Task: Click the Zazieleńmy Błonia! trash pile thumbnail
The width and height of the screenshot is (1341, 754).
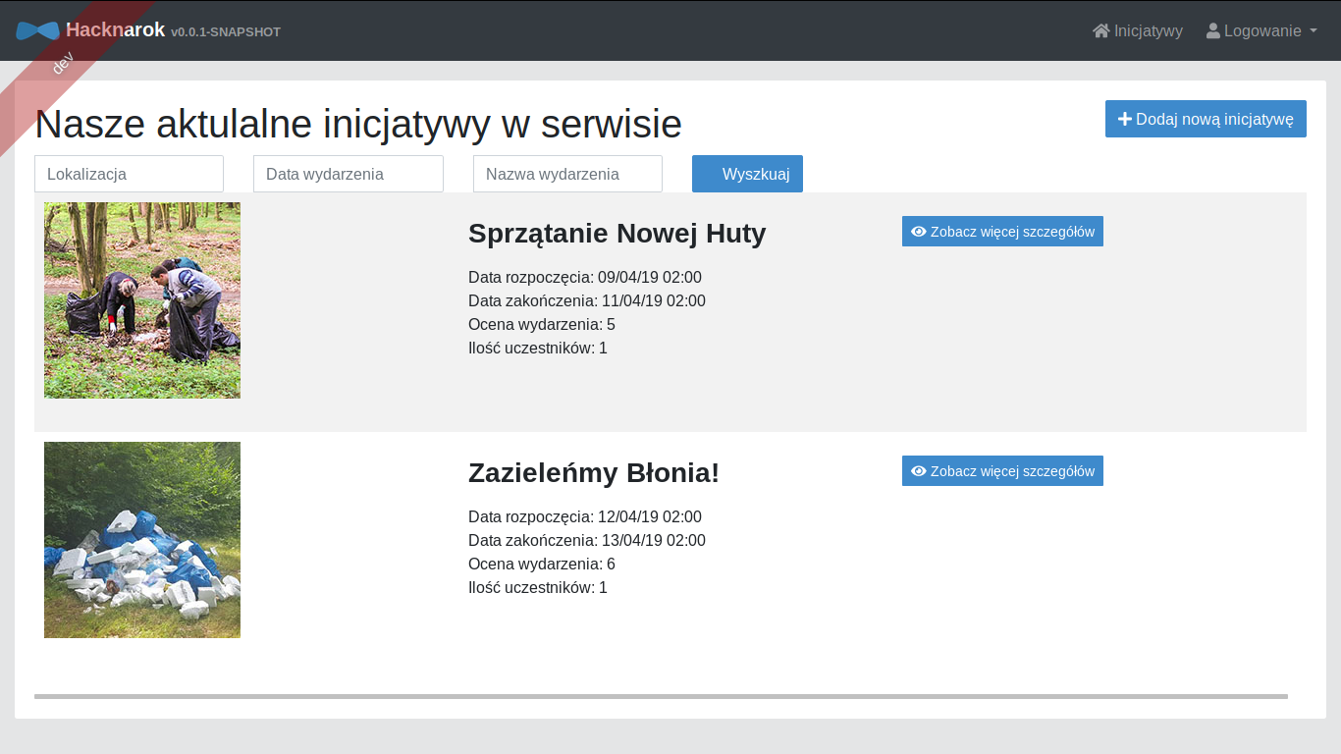Action: (x=142, y=540)
